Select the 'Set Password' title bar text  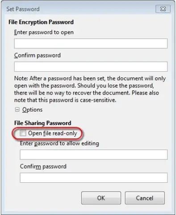tap(23, 9)
